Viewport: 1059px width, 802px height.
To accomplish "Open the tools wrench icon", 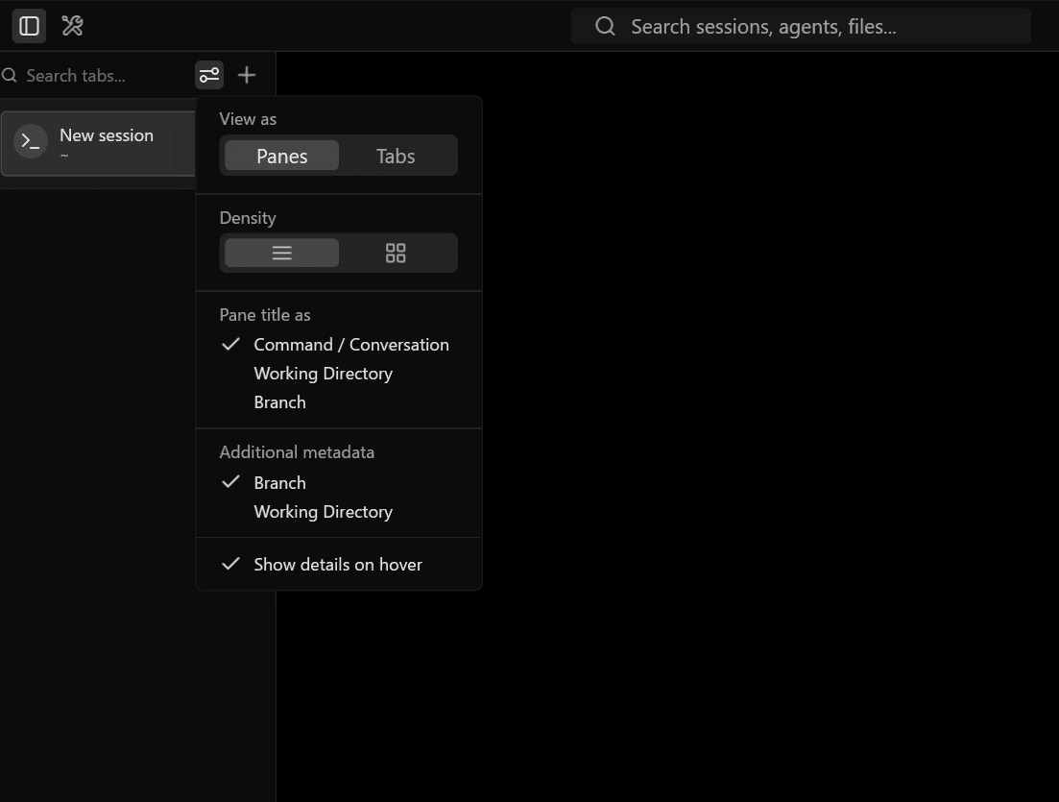I will pyautogui.click(x=72, y=26).
